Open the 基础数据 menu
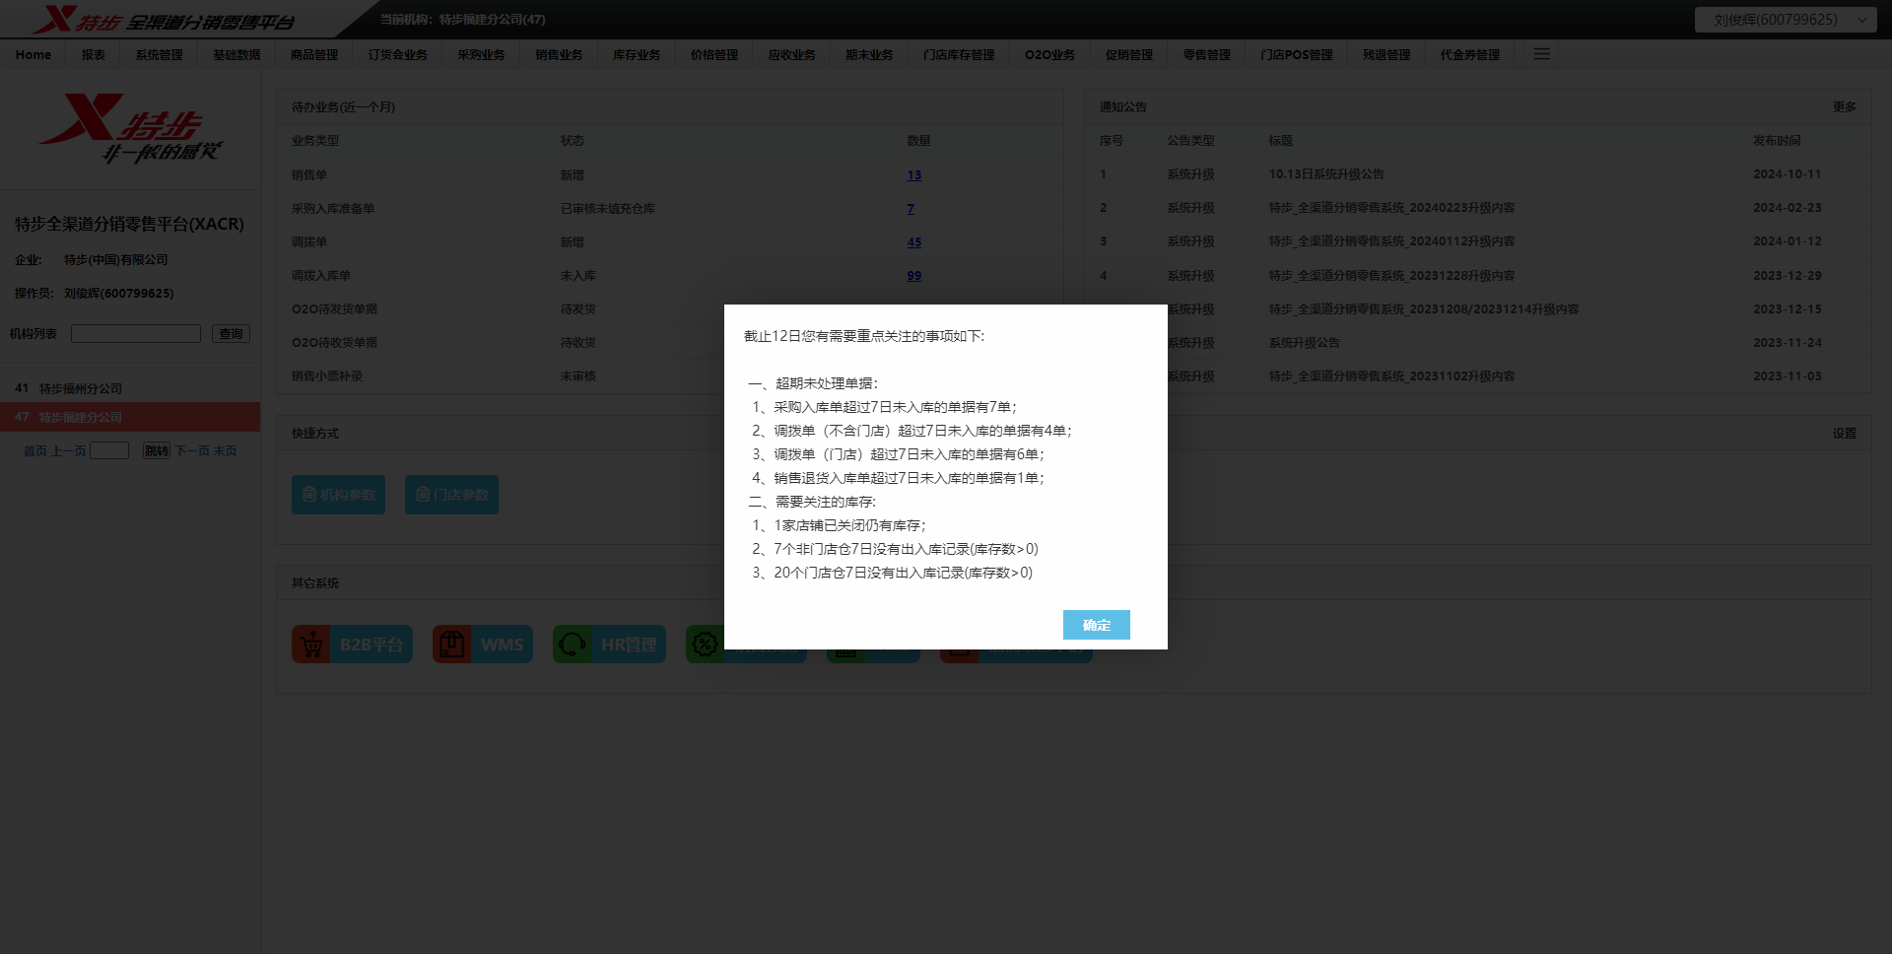The width and height of the screenshot is (1892, 954). 236,55
